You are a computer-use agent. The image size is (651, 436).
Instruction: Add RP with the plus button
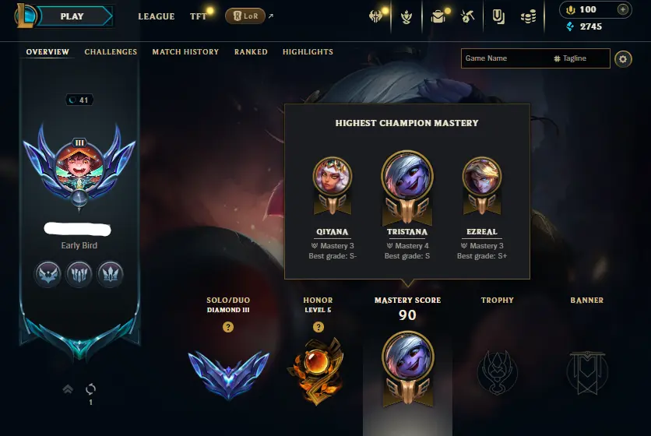622,9
